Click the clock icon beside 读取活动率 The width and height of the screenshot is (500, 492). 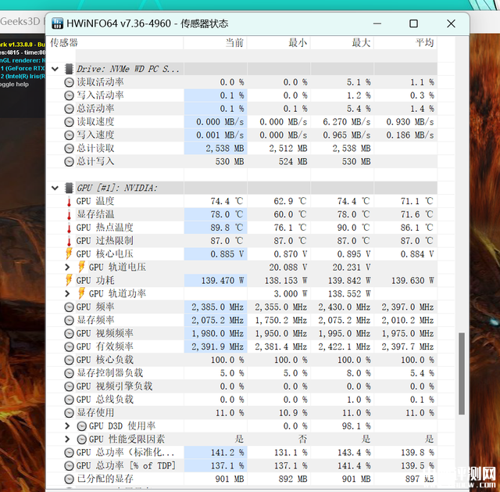coord(69,82)
